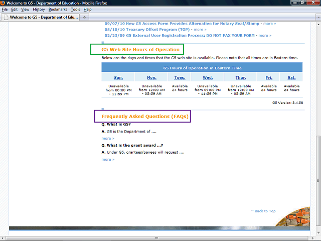
Task: Click the Wed. column header
Action: coord(208,77)
